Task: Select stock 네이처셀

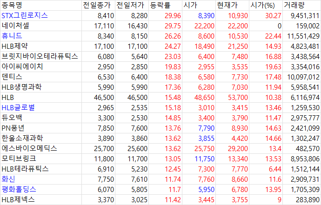Action: click(15, 26)
